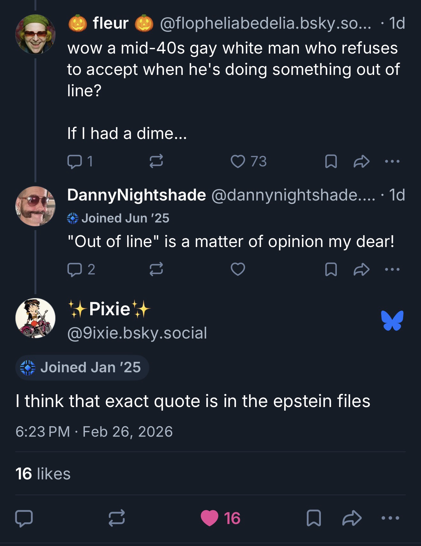The height and width of the screenshot is (546, 421).
Task: Repost DannyNightshade's reply
Action: click(x=156, y=270)
